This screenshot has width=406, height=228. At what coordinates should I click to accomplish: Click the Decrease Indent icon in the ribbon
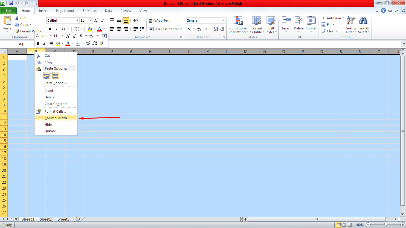click(135, 29)
